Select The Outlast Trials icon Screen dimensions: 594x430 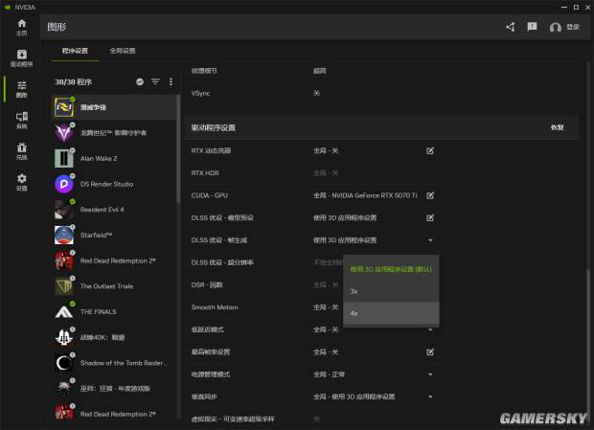click(x=64, y=286)
